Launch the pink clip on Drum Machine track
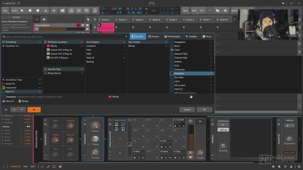This screenshot has width=303, height=170. 99,25
